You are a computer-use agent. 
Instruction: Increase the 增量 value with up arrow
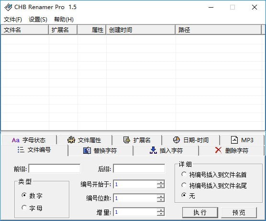pos(161,210)
